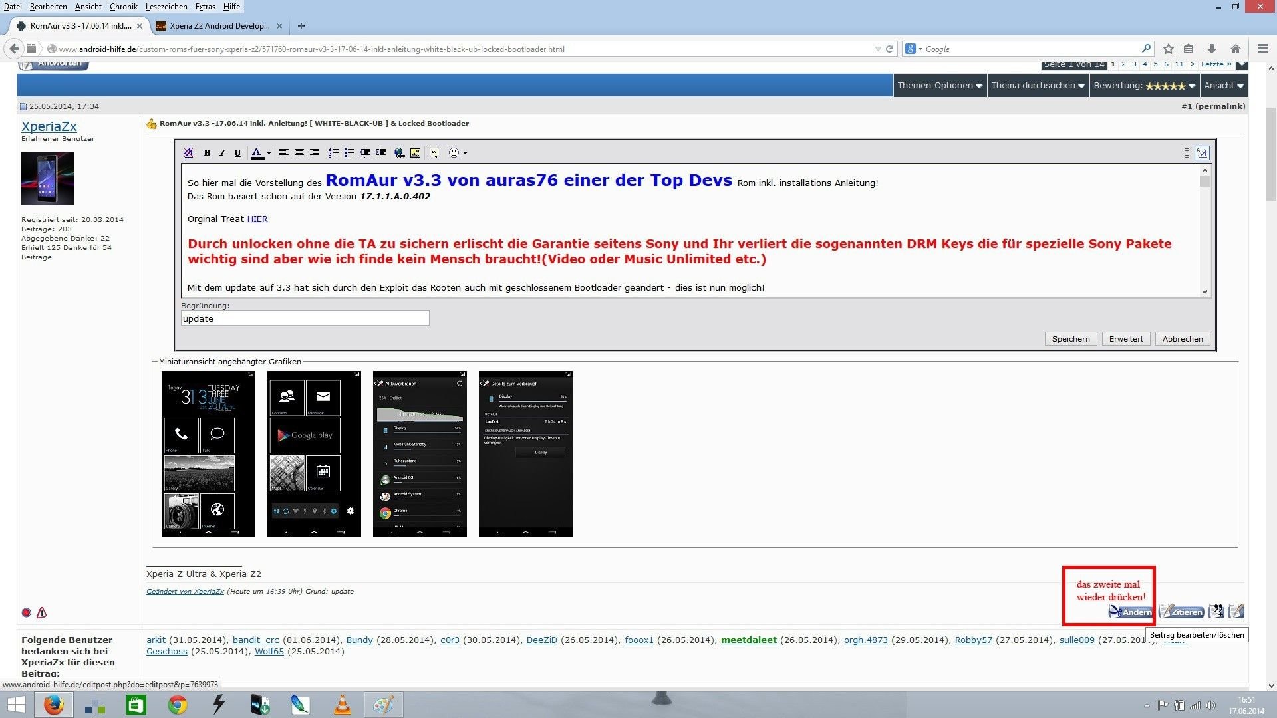Open the smiley picker
The image size is (1277, 718).
[454, 153]
